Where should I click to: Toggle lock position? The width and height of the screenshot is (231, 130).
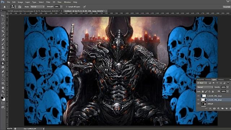[209, 91]
